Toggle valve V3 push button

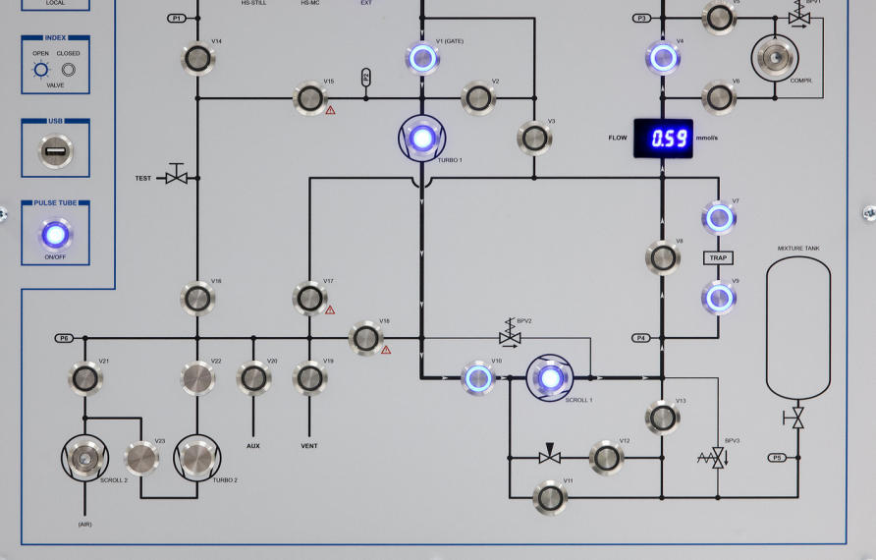534,139
